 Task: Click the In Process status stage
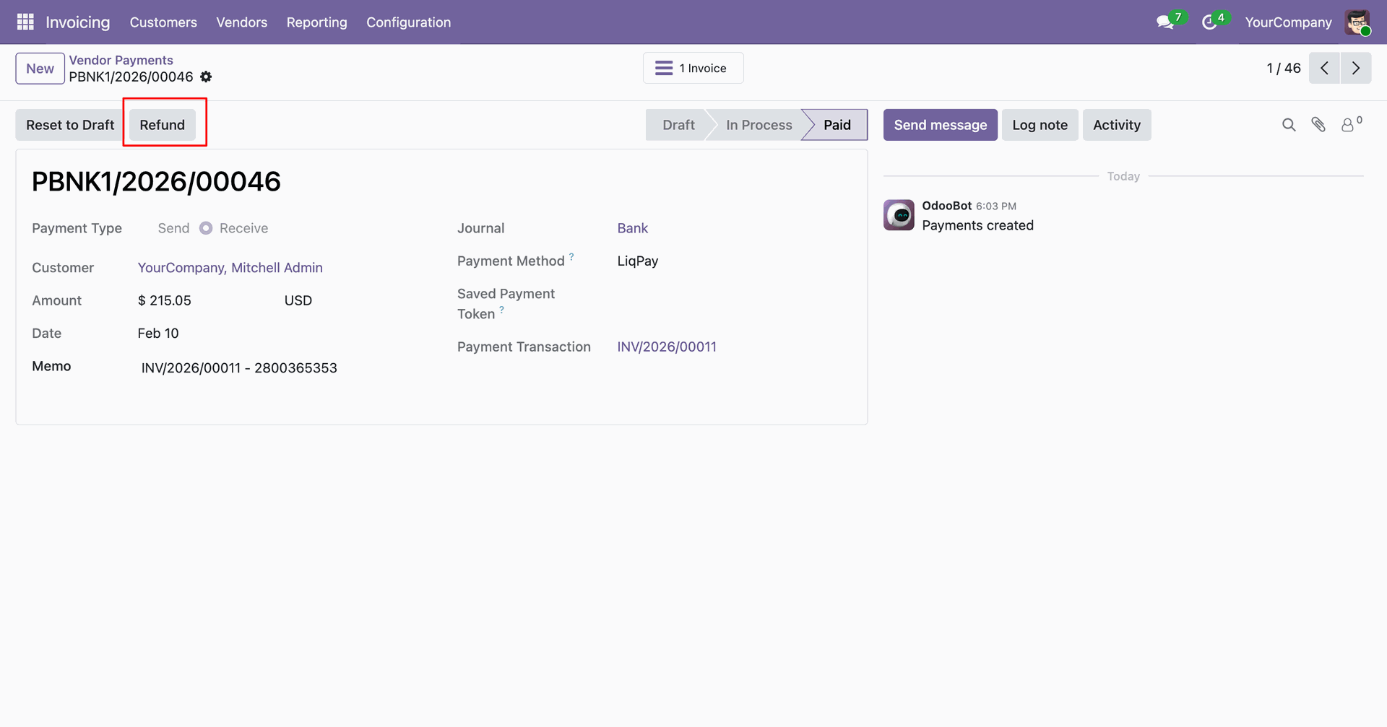pos(759,125)
